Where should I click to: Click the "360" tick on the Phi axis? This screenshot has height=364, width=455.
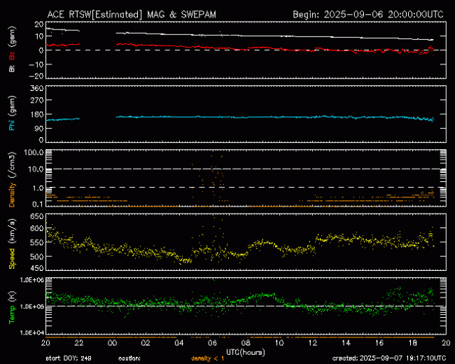(x=37, y=88)
